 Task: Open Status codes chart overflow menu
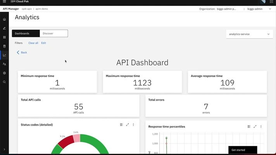(x=133, y=124)
